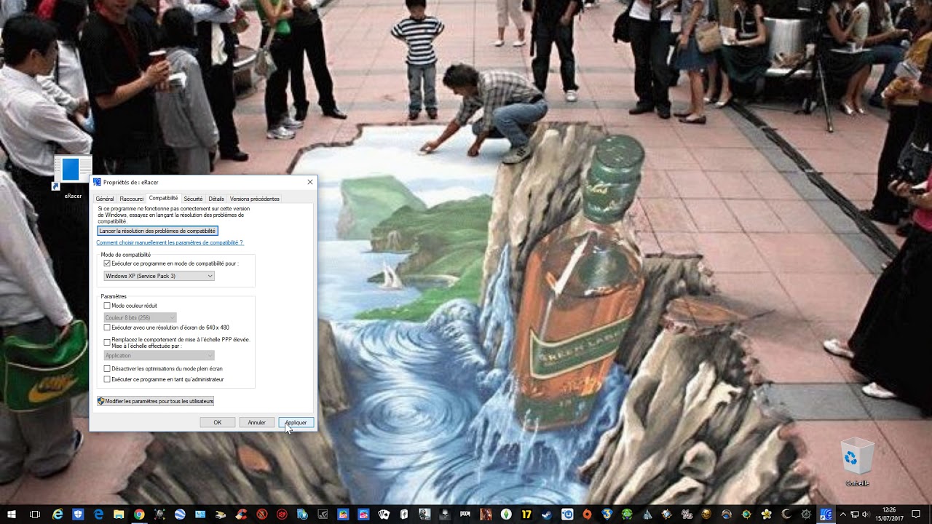Uncheck the compatibility mode checkbox
932x524 pixels.
(x=107, y=263)
